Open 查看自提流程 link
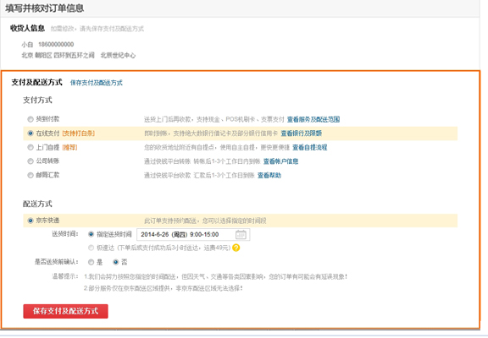The image size is (488, 338). point(310,147)
